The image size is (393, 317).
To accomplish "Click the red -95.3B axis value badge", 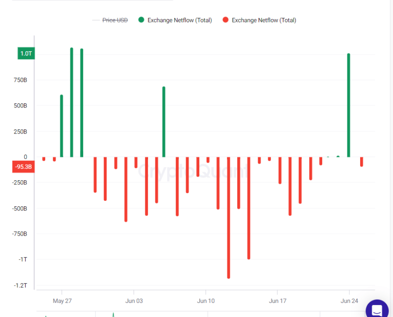I will [x=23, y=167].
